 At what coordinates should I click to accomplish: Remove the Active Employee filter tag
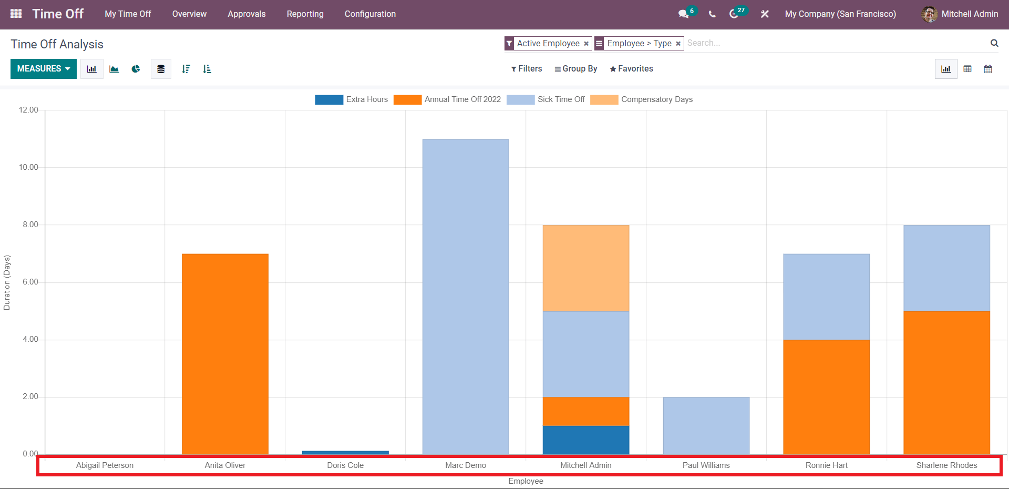(x=586, y=44)
